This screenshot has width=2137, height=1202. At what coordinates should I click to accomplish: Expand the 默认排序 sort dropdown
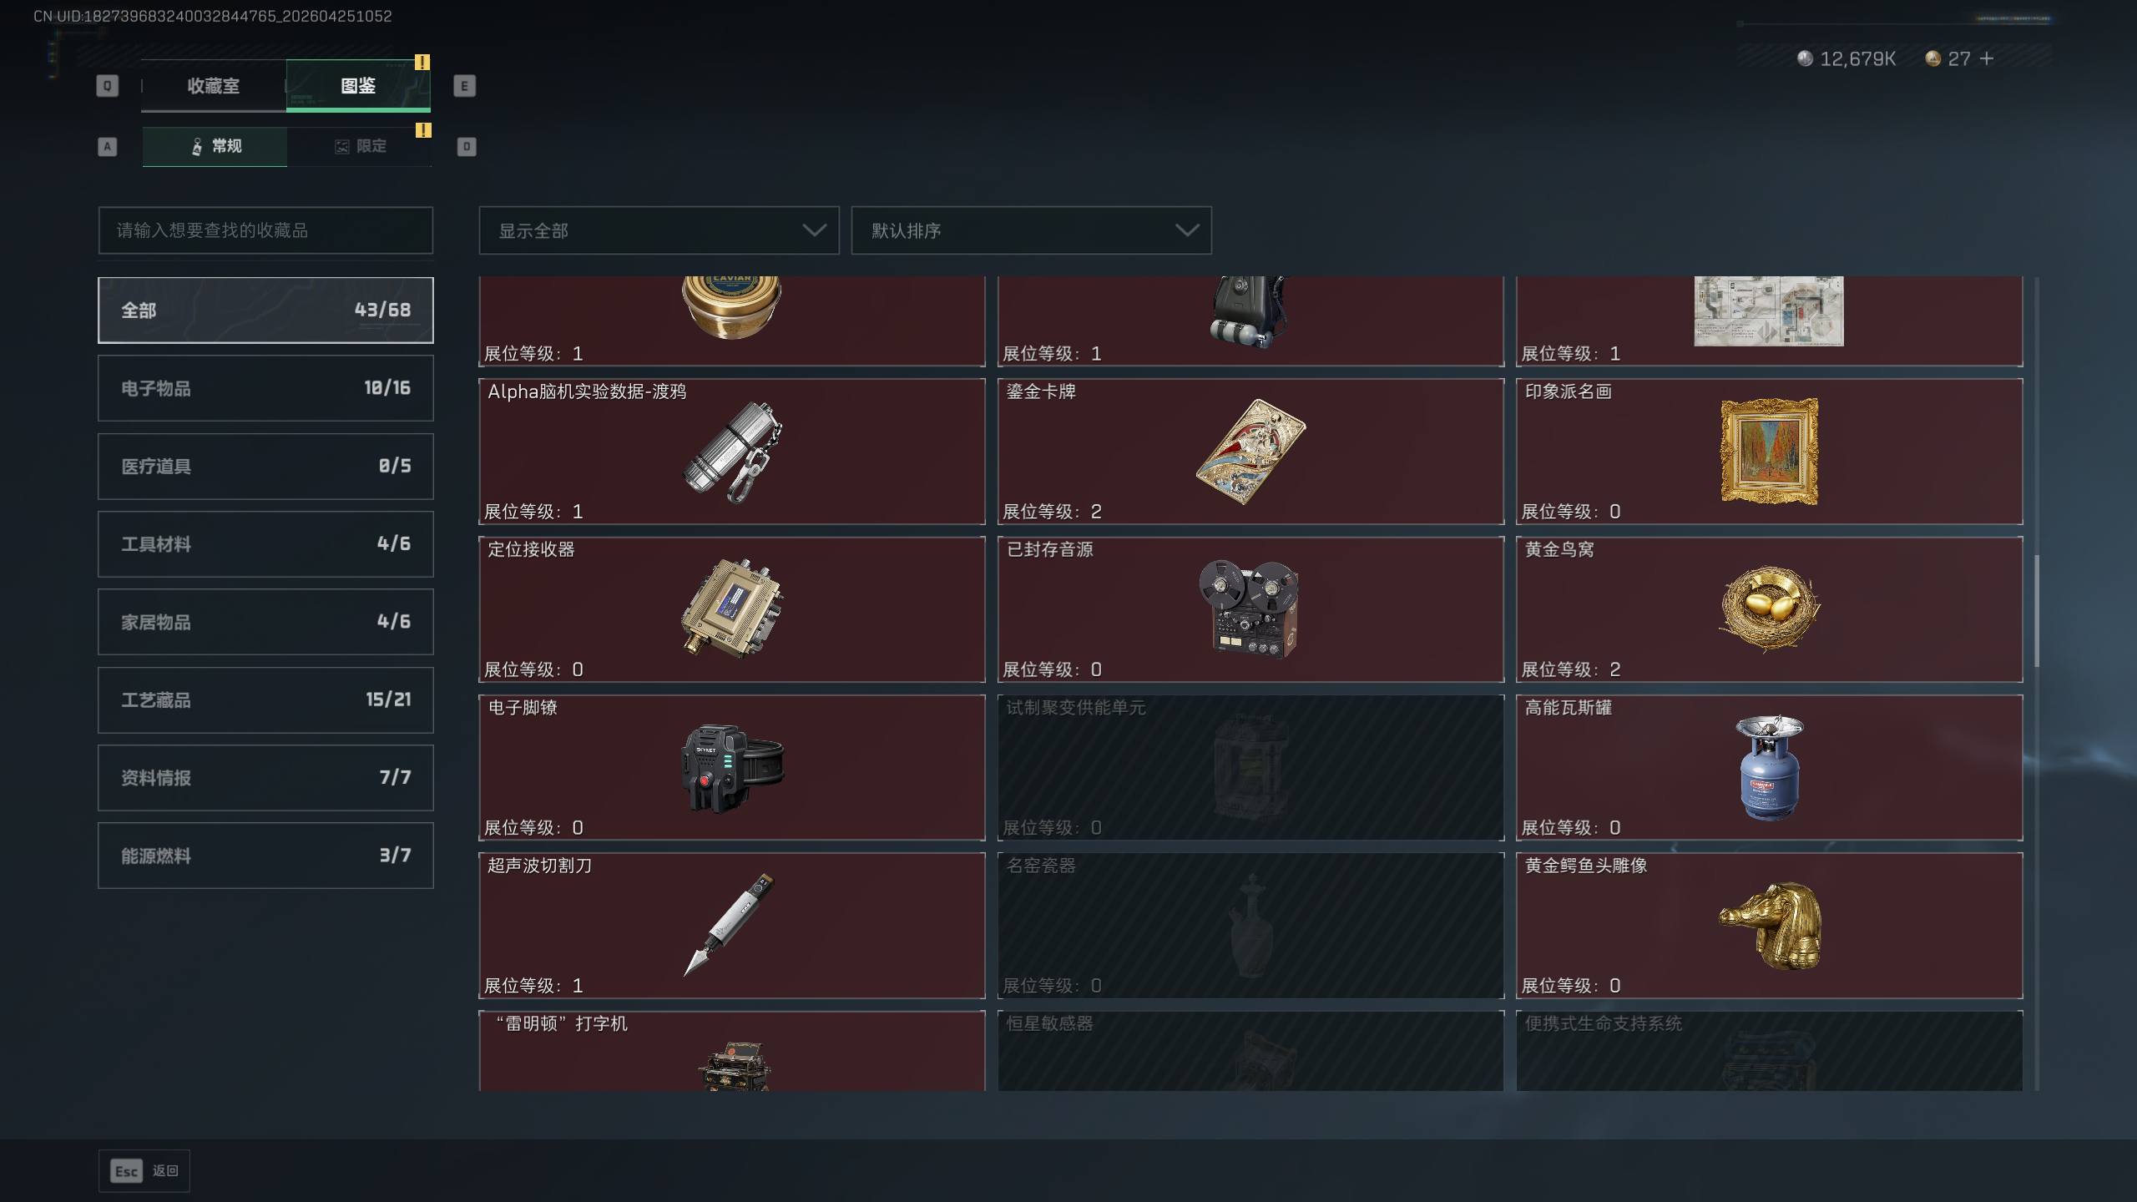coord(1031,230)
